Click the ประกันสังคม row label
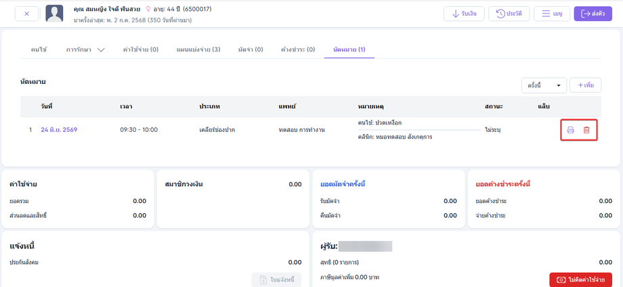The image size is (623, 287). [24, 262]
